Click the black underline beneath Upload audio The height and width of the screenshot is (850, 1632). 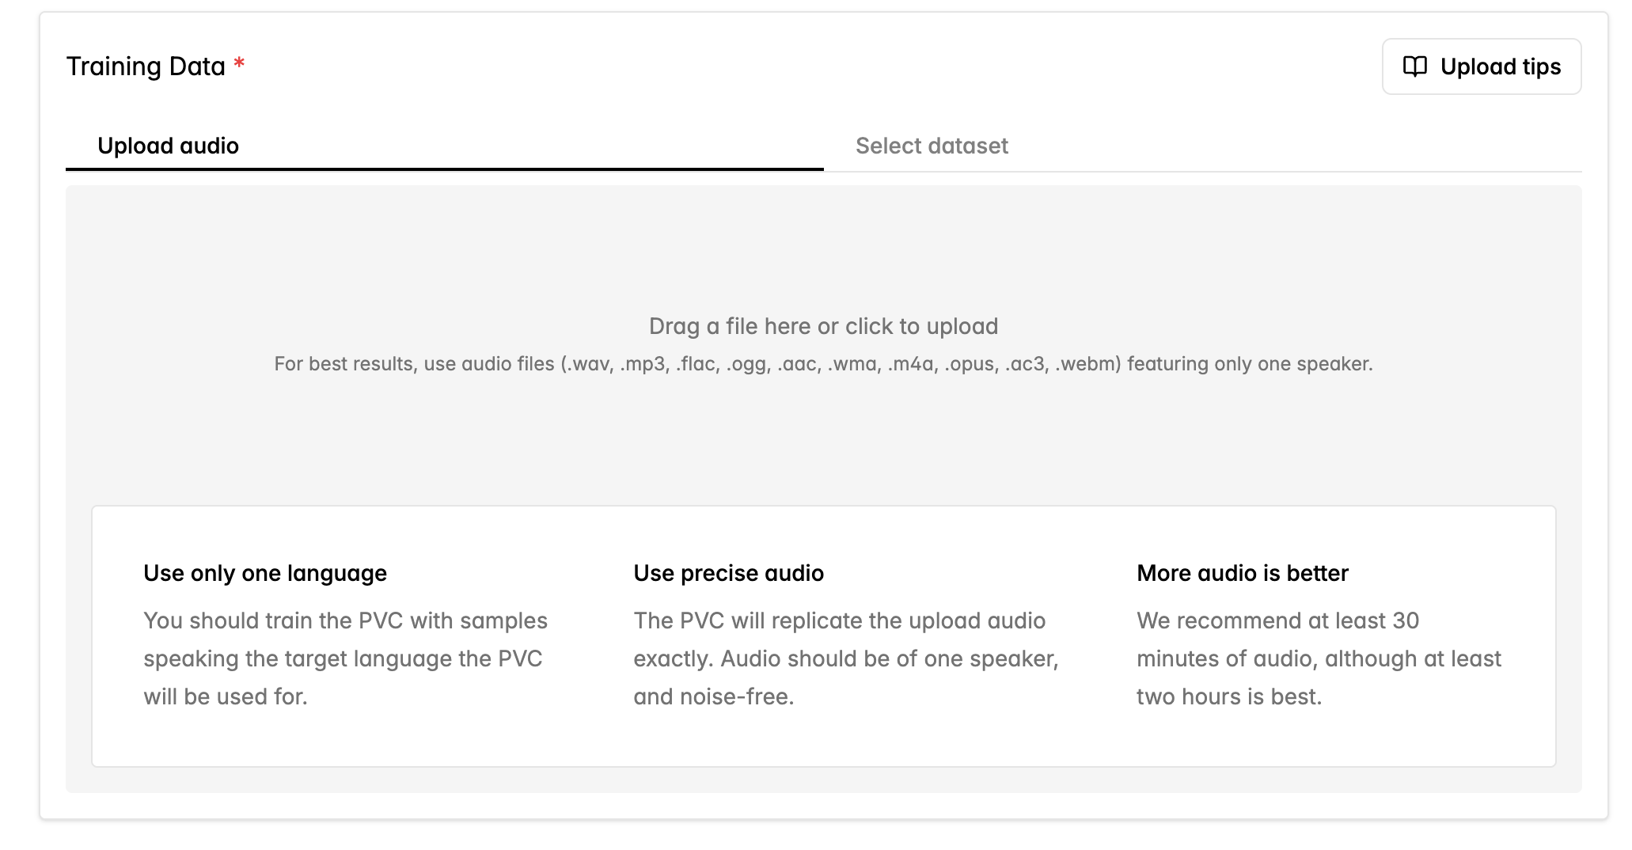(444, 169)
